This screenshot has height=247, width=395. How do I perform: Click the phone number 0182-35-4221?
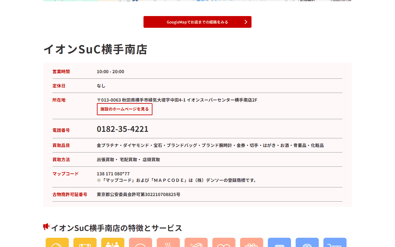(123, 129)
